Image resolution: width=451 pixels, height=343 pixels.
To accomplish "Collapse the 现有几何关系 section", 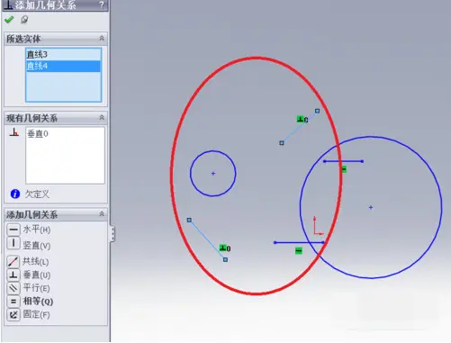I will coord(102,118).
